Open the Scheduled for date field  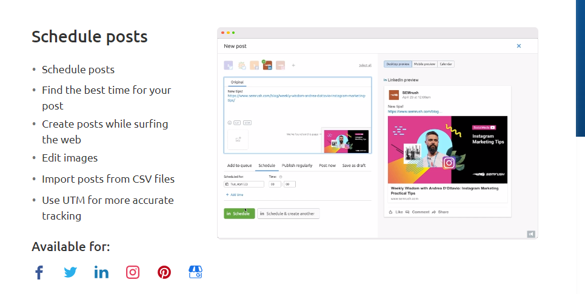(244, 185)
